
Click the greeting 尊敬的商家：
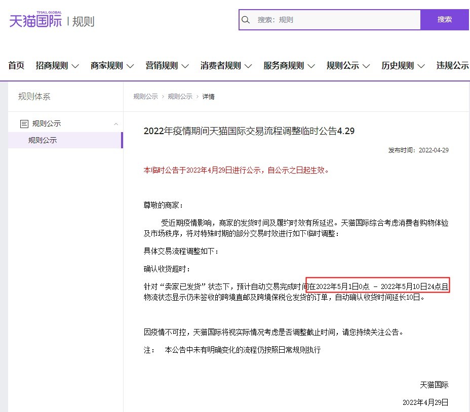point(164,205)
